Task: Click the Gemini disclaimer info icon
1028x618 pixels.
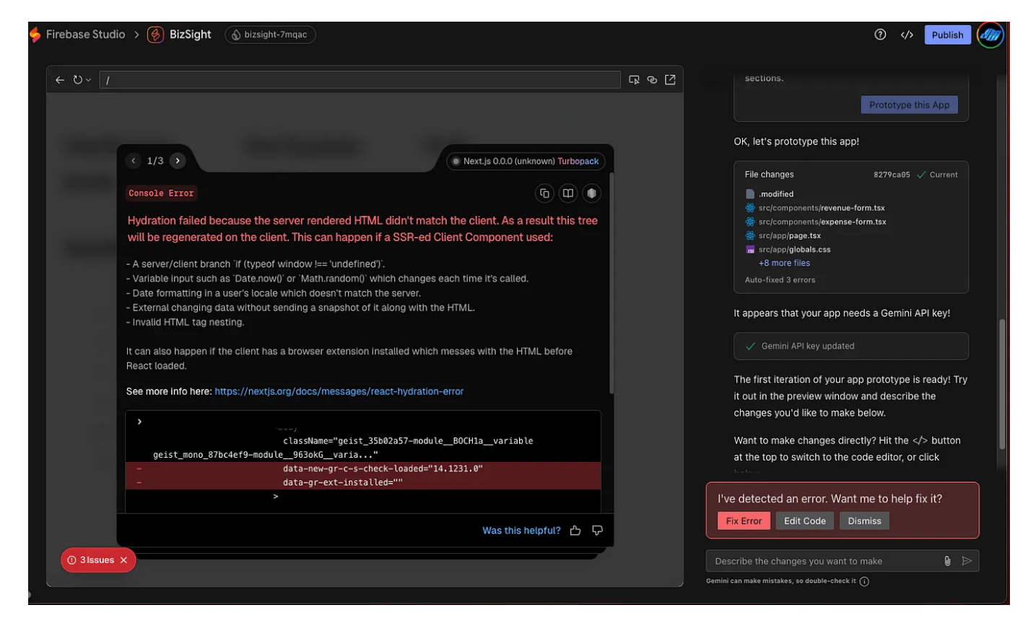Action: [864, 581]
